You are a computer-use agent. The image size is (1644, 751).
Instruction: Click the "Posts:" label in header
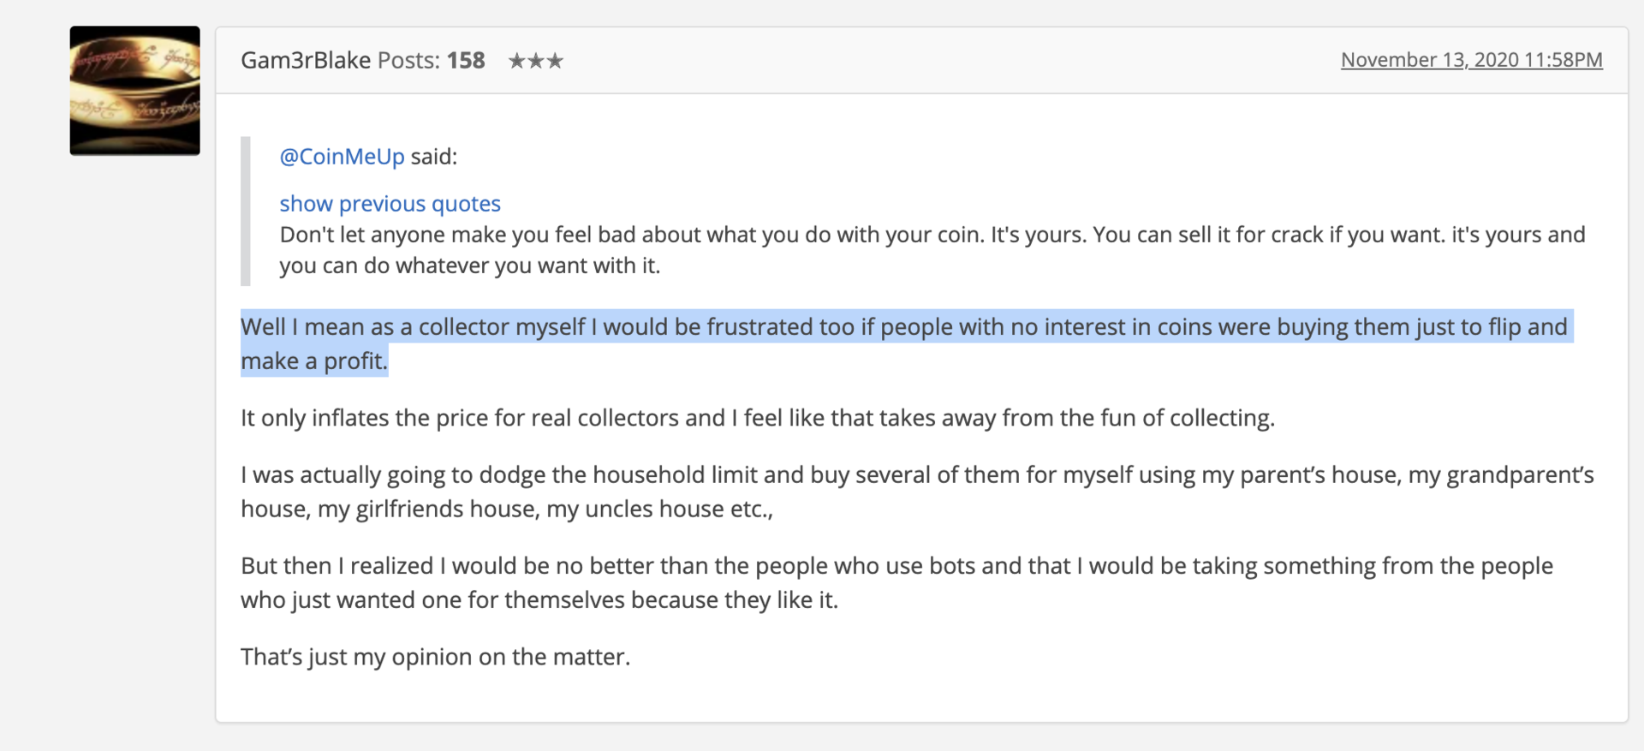coord(408,60)
